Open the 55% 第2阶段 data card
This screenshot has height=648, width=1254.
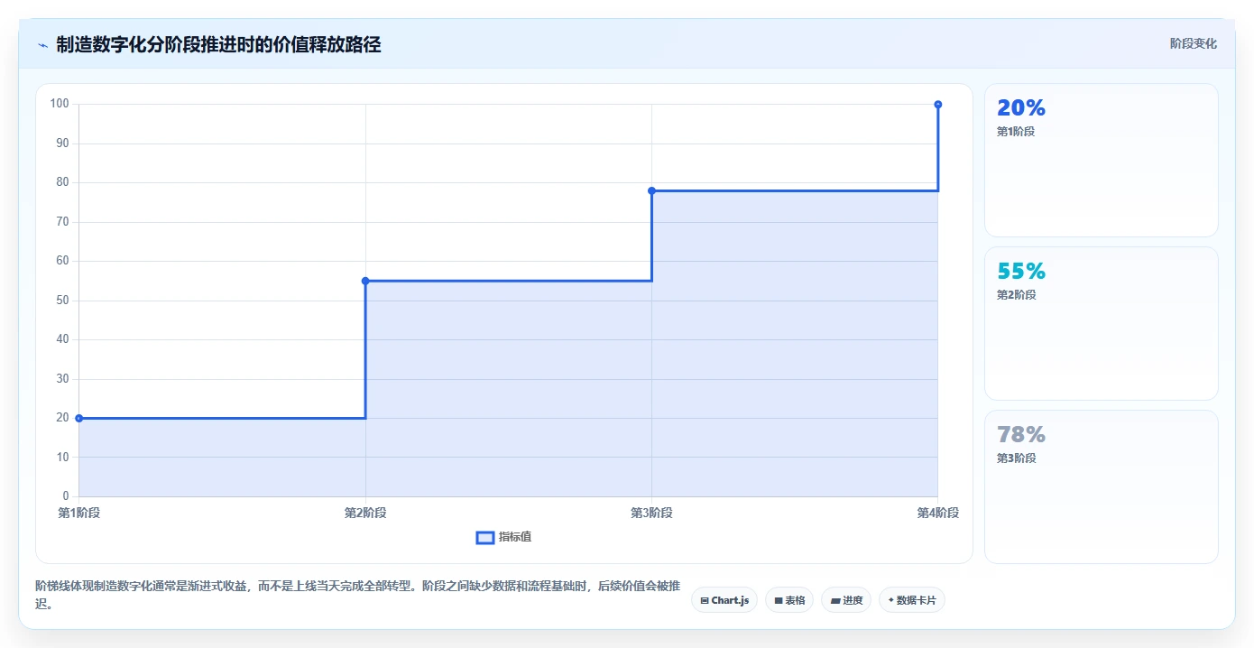1101,324
